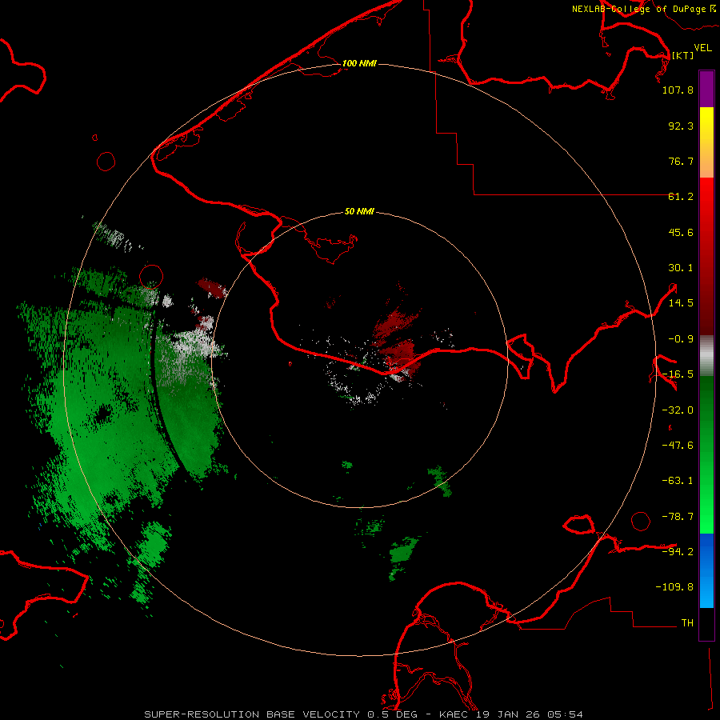Screen dimensions: 720x720
Task: Click the 45.6 velocity scale value
Action: [681, 232]
